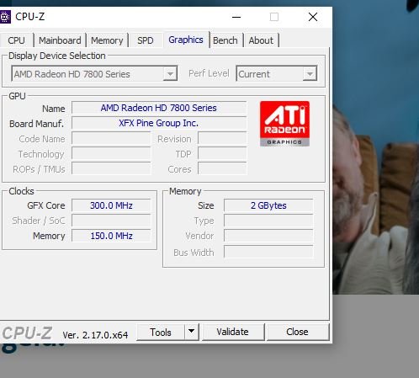Select the SPD tab
The image size is (419, 378).
[146, 40]
